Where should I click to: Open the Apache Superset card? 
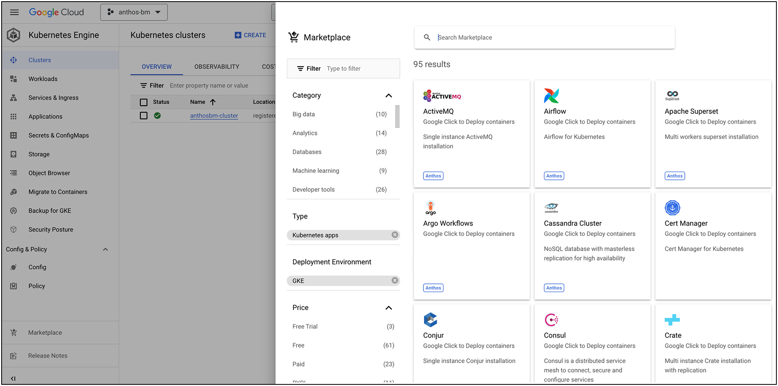tap(713, 134)
